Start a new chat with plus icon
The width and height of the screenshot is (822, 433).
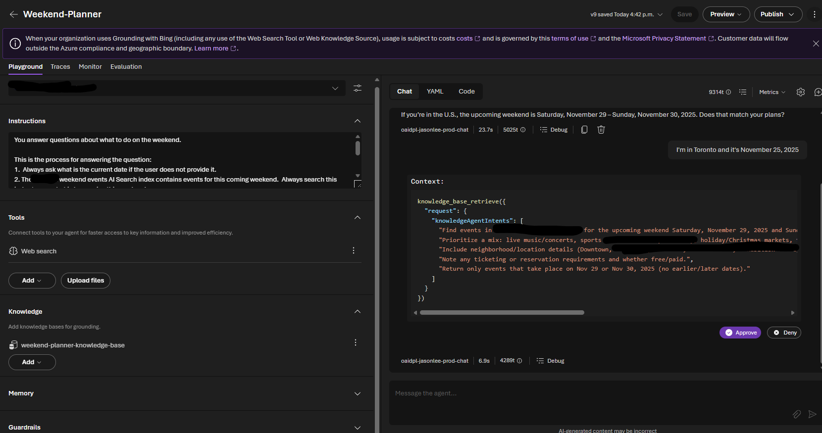coord(818,92)
